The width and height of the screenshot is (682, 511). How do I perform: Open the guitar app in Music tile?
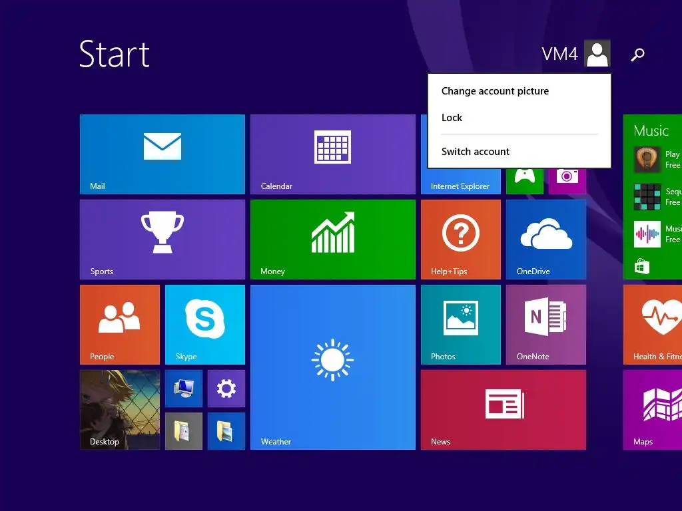tap(647, 160)
